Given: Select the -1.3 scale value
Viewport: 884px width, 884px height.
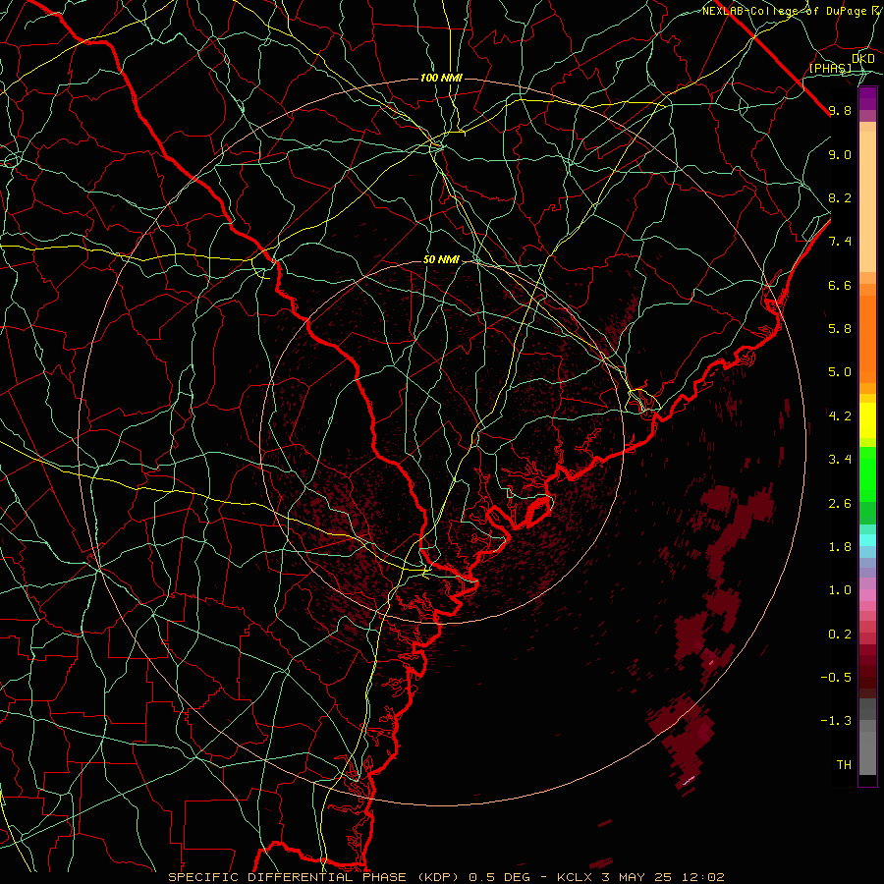Looking at the screenshot, I should pos(836,721).
